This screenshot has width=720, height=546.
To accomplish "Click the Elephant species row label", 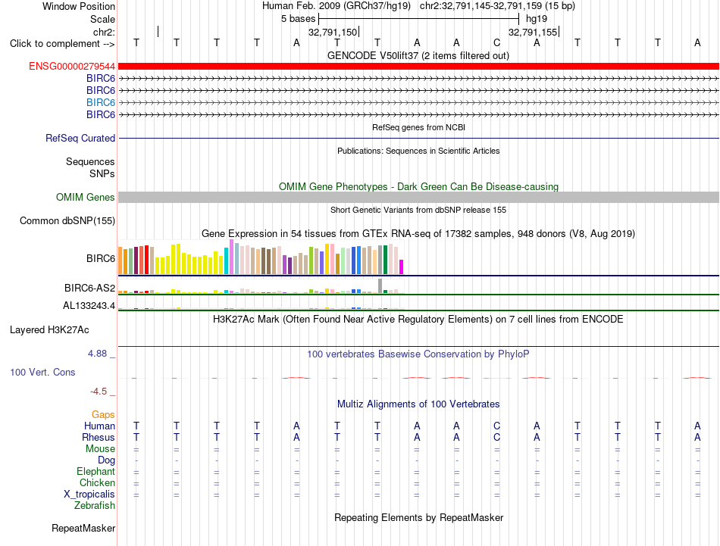I will [96, 472].
